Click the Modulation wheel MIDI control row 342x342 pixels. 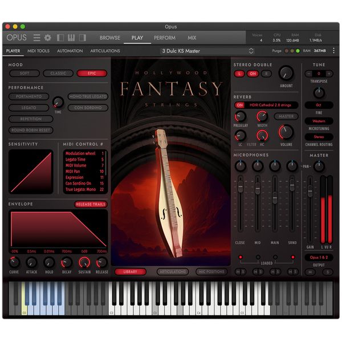(84, 153)
